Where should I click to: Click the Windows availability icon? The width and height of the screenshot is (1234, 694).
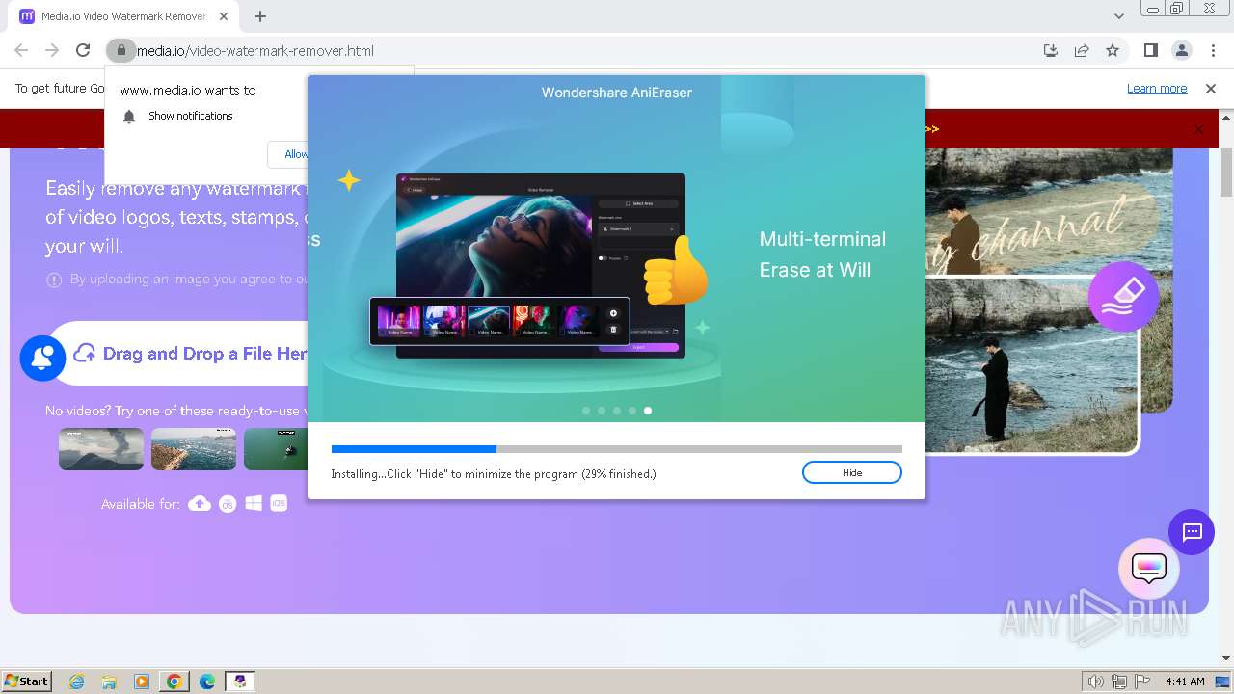click(x=254, y=503)
